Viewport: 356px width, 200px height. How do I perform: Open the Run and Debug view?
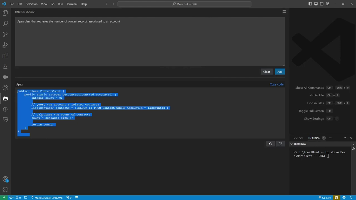5,45
